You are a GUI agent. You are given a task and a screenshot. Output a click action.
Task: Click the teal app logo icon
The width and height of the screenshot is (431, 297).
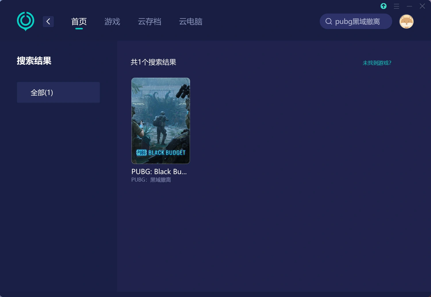pyautogui.click(x=26, y=21)
